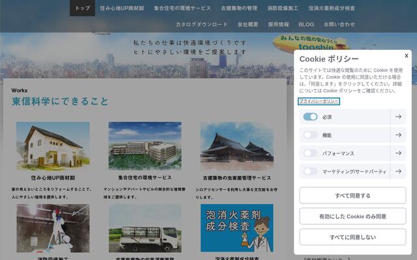Enable the 機能 cookie switch

(x=310, y=135)
